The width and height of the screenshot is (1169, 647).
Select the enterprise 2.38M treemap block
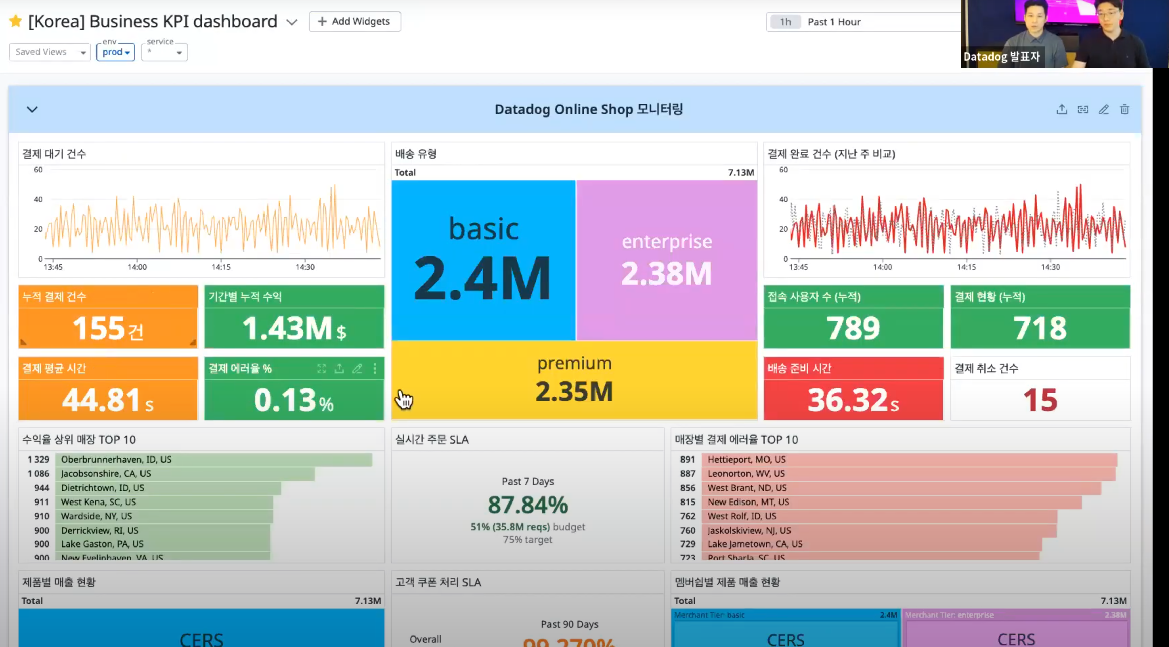[x=667, y=260]
